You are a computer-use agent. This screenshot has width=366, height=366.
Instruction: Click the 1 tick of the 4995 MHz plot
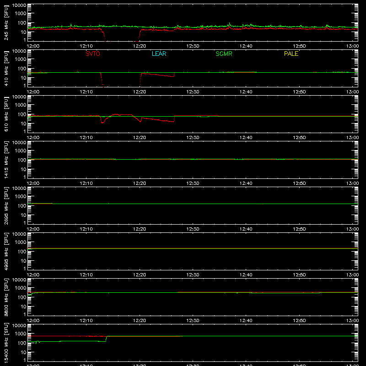(x=25, y=269)
